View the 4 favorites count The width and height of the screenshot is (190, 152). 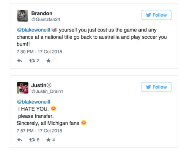(53, 140)
